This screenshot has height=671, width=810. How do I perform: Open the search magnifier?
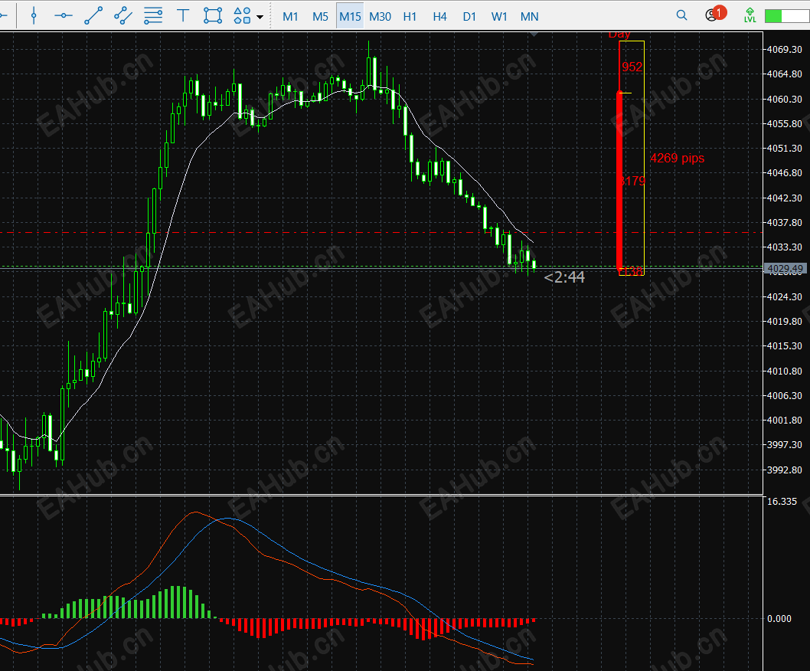(682, 15)
